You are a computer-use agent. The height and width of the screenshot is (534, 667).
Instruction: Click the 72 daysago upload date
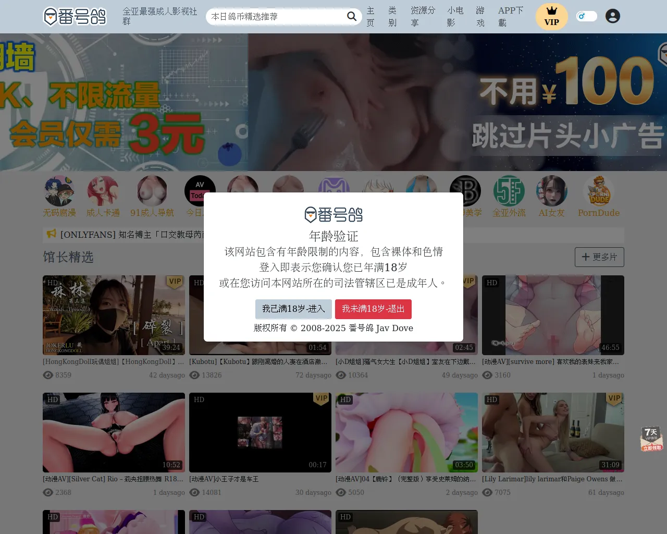coord(313,375)
